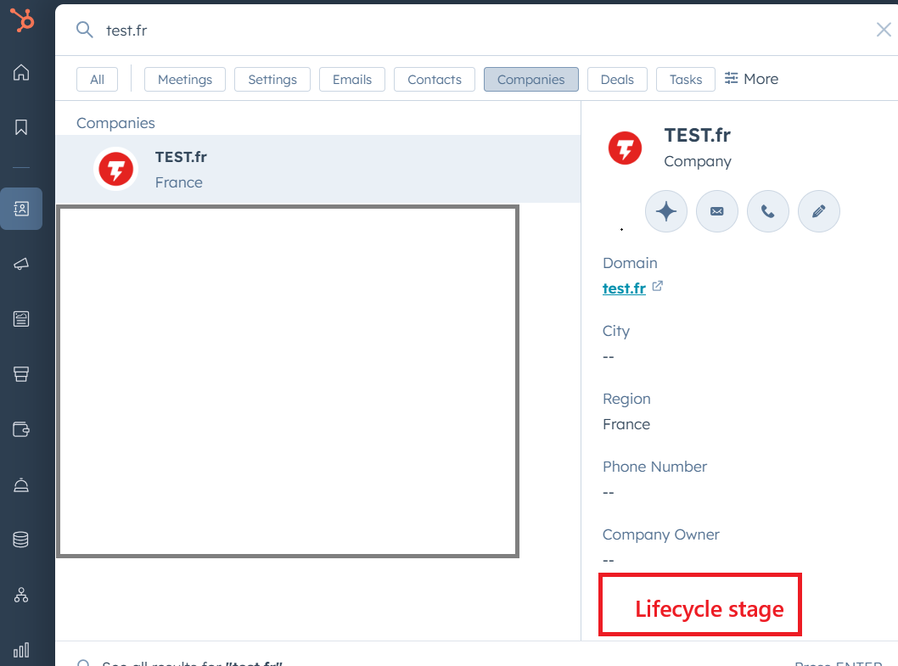The width and height of the screenshot is (898, 666).
Task: Open the More filters options
Action: [751, 79]
